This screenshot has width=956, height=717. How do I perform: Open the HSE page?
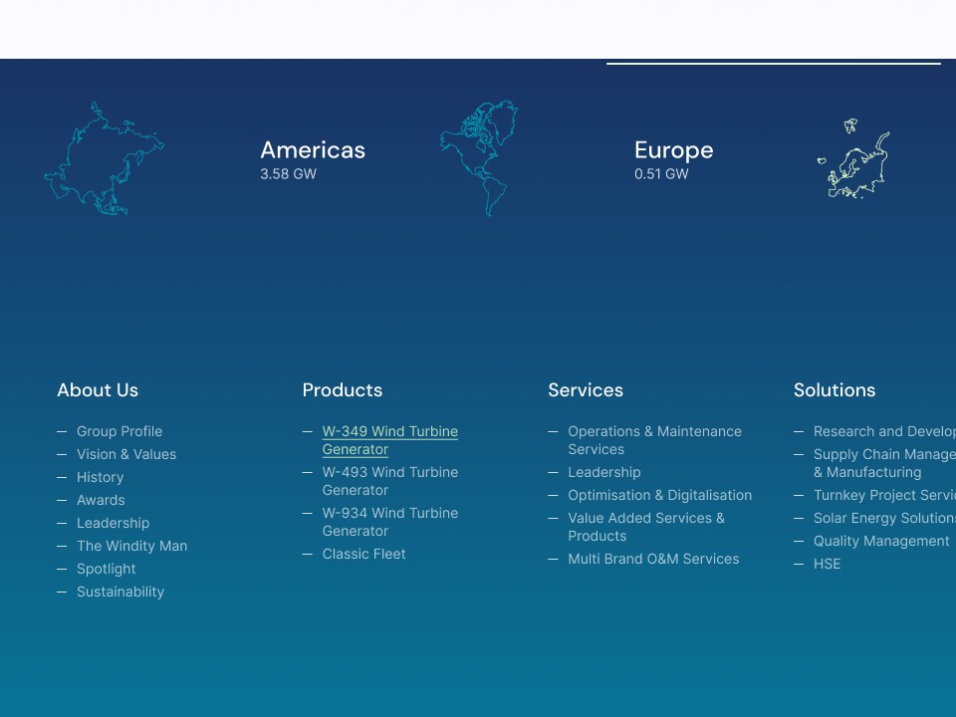coord(827,564)
